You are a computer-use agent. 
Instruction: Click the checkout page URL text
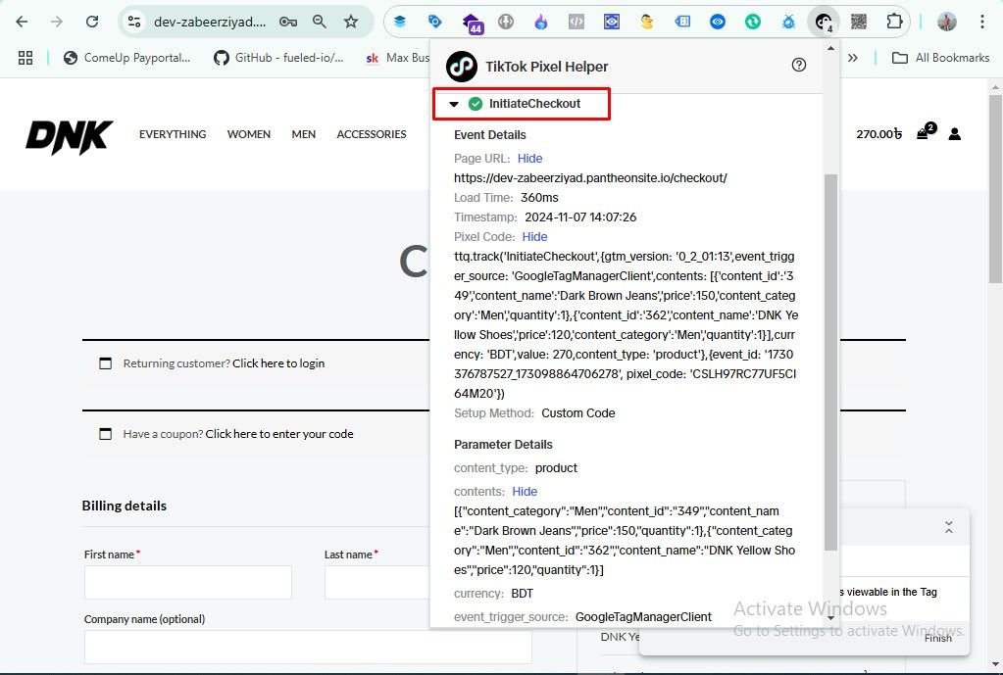pyautogui.click(x=590, y=178)
